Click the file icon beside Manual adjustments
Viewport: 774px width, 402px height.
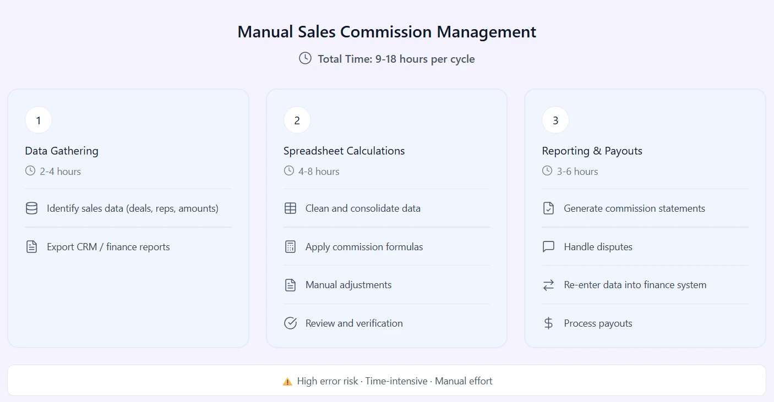(290, 285)
